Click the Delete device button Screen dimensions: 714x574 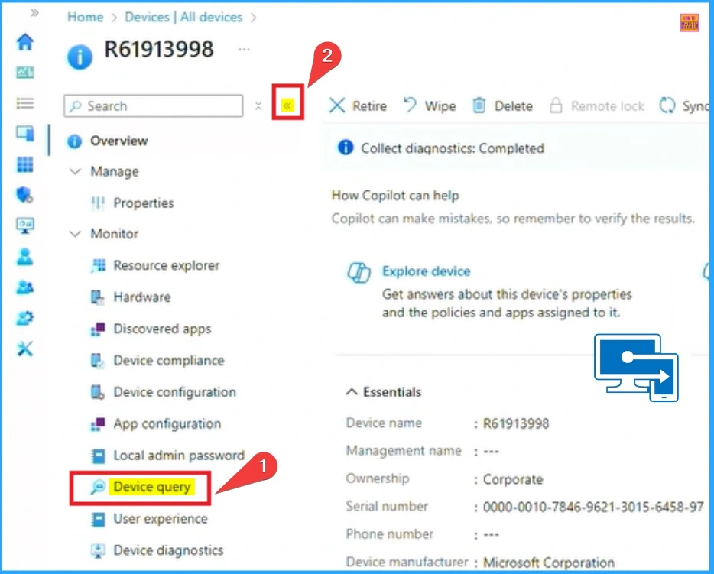click(502, 106)
